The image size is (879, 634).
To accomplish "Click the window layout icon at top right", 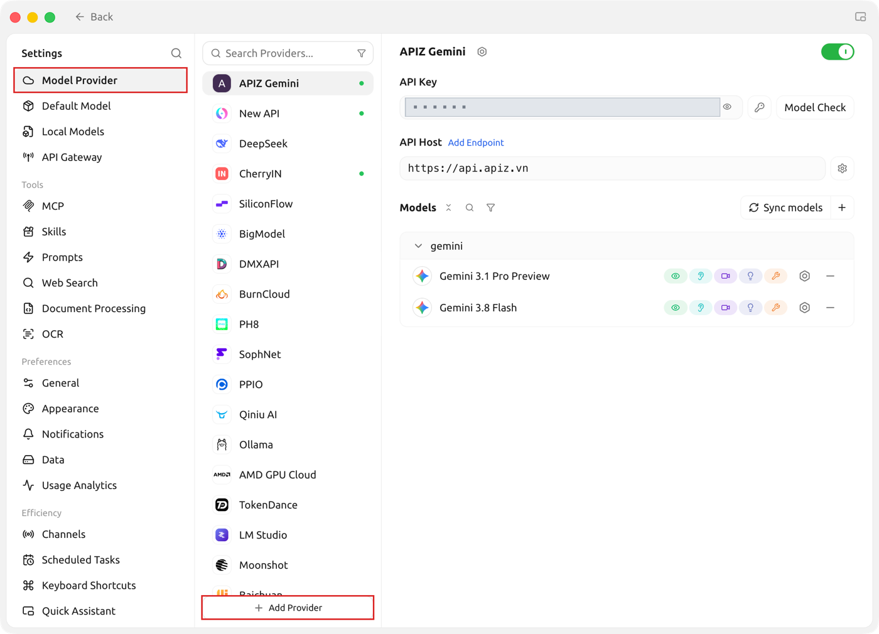I will (x=861, y=17).
